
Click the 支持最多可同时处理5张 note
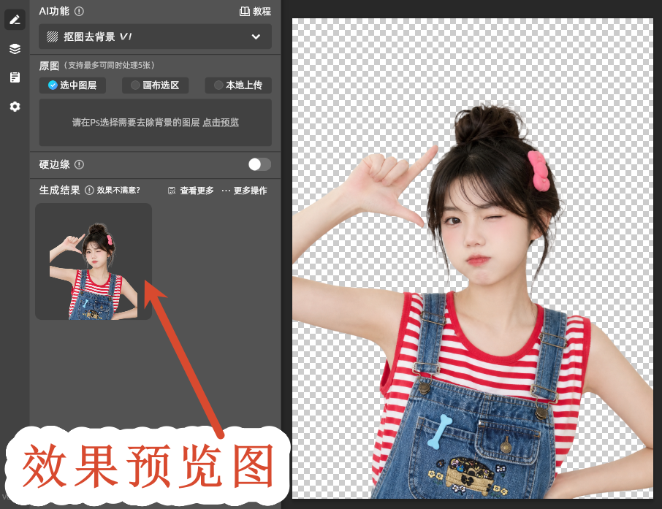pos(110,66)
